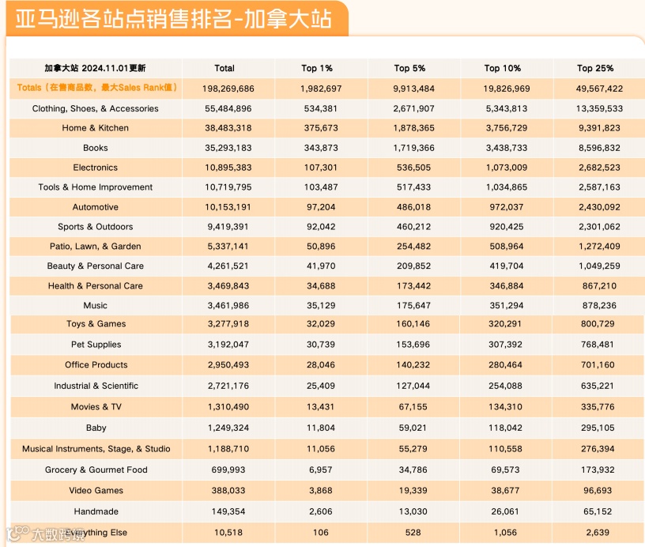Image resolution: width=645 pixels, height=547 pixels.
Task: Click Industrial & Scientific Top 5% value 127,044
Action: (x=413, y=386)
